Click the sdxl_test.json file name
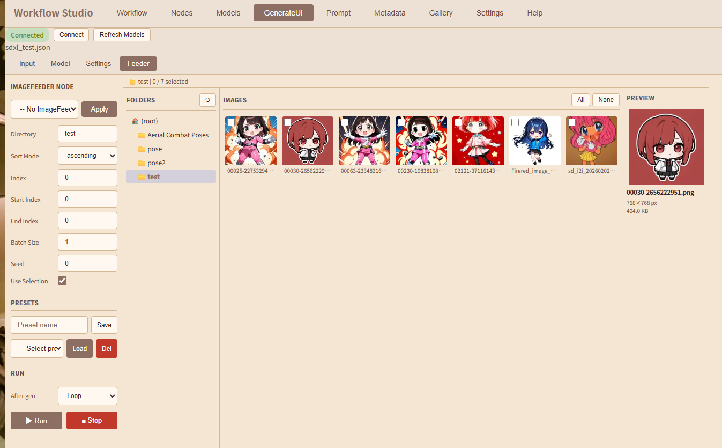722x448 pixels. [28, 47]
